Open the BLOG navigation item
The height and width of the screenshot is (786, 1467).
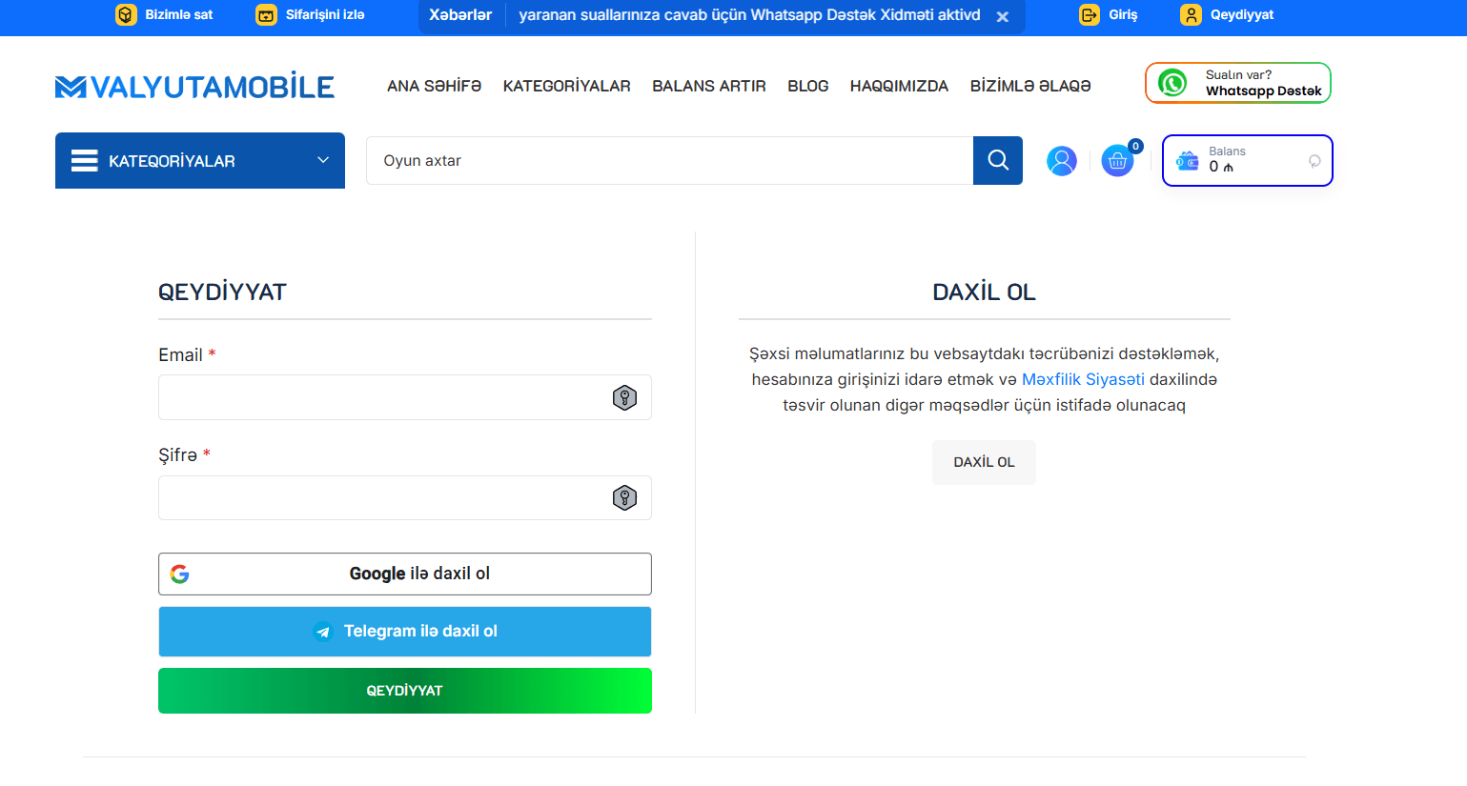coord(807,86)
